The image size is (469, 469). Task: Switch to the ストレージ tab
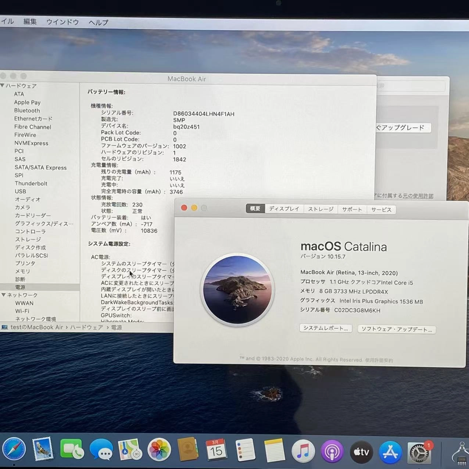320,209
